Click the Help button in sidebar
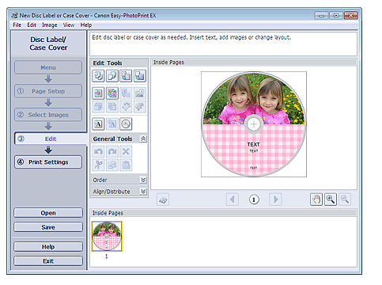 coord(48,247)
